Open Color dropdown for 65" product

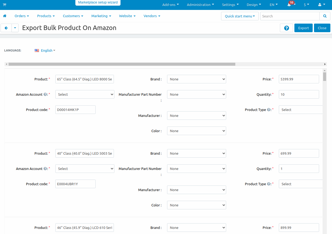(x=197, y=131)
